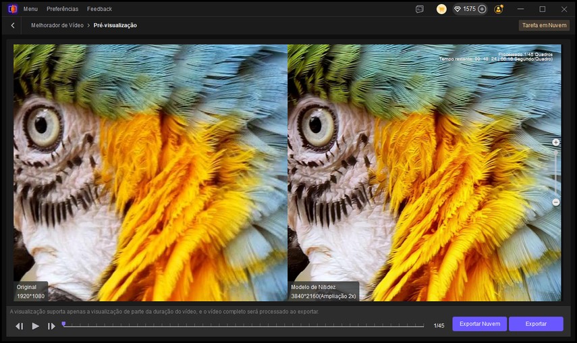This screenshot has height=343, width=577.
Task: Click the Pré-visualização breadcrumb
Action: pyautogui.click(x=115, y=26)
